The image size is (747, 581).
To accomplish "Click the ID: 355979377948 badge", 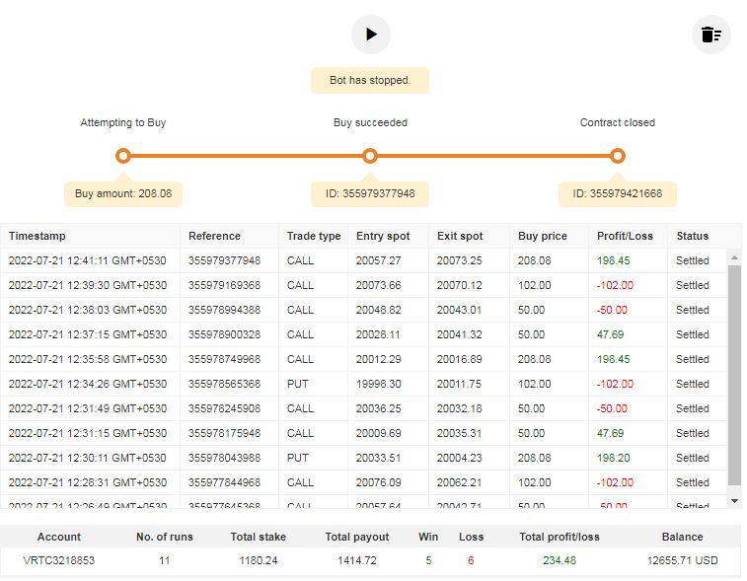I will point(370,193).
